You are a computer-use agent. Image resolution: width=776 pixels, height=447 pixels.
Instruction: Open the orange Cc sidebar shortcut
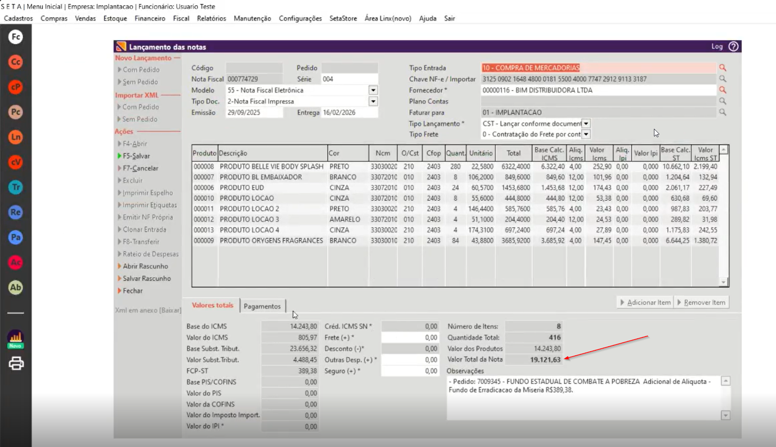pyautogui.click(x=16, y=62)
